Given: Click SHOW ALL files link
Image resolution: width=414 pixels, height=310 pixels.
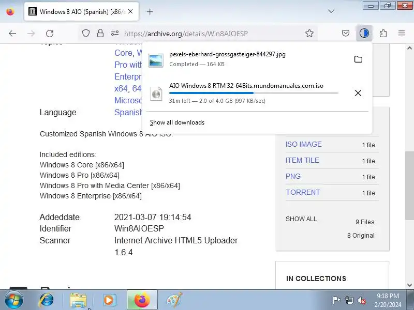Looking at the screenshot, I should pyautogui.click(x=301, y=219).
